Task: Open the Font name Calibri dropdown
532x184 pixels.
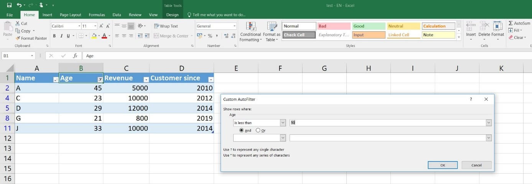Action: pos(79,26)
